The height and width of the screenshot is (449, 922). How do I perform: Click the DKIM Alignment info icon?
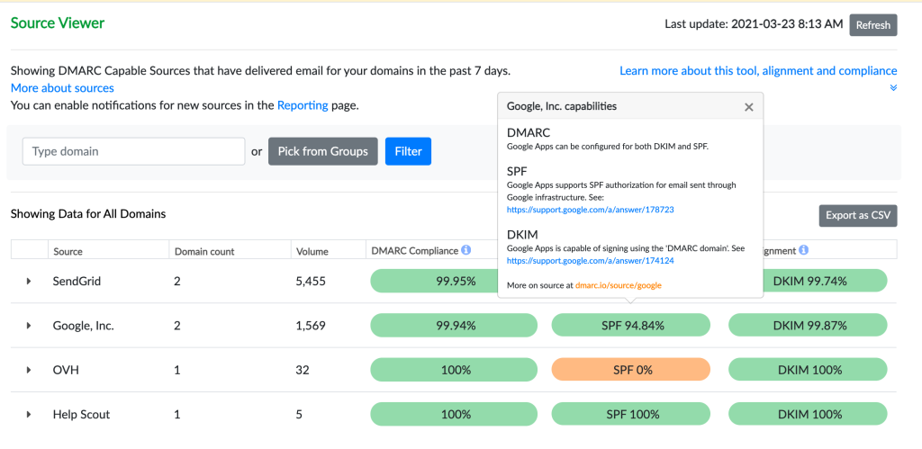pyautogui.click(x=804, y=250)
